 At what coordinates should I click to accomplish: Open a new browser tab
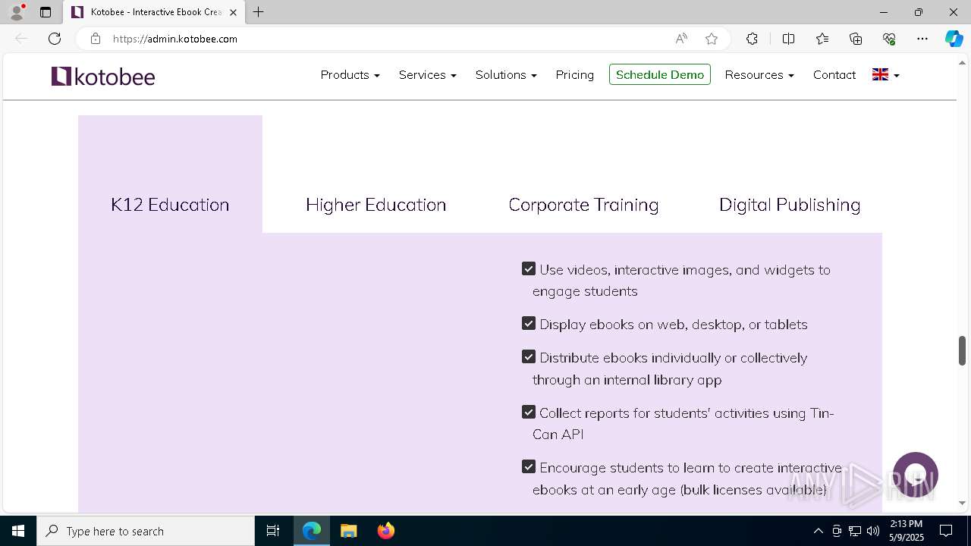[x=259, y=12]
